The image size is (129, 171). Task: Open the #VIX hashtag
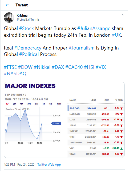pyautogui.click(x=101, y=67)
